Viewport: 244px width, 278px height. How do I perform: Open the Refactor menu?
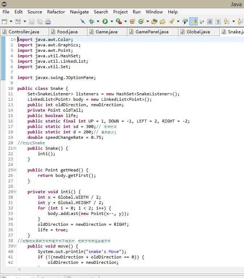coord(56,12)
